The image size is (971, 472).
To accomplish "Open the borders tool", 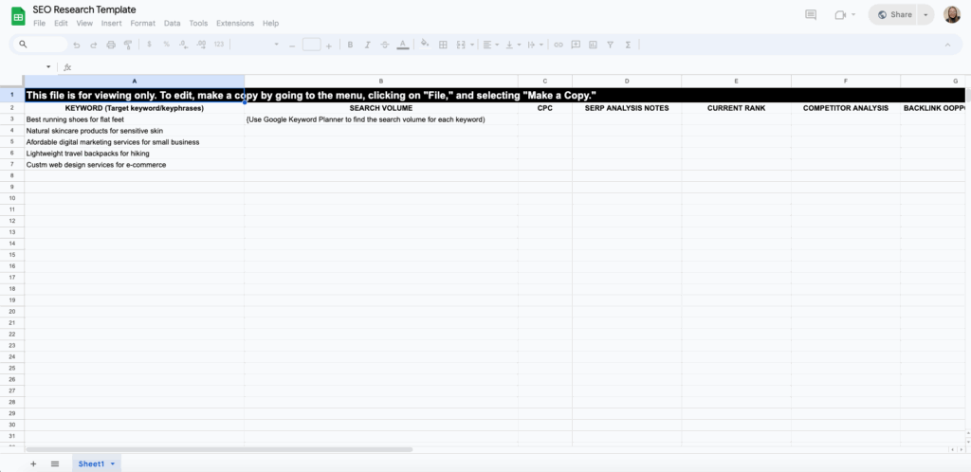I will 443,45.
